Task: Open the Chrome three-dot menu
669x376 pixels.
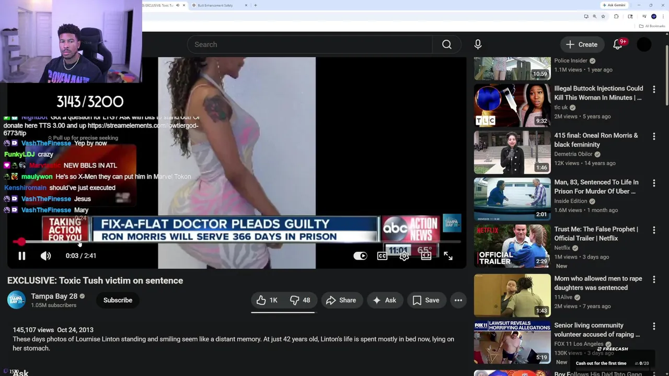Action: tap(663, 17)
